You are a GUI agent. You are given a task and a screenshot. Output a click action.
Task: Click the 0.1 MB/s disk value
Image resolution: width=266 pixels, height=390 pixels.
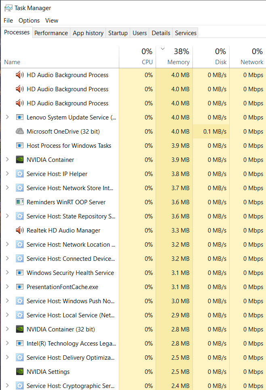pos(215,131)
